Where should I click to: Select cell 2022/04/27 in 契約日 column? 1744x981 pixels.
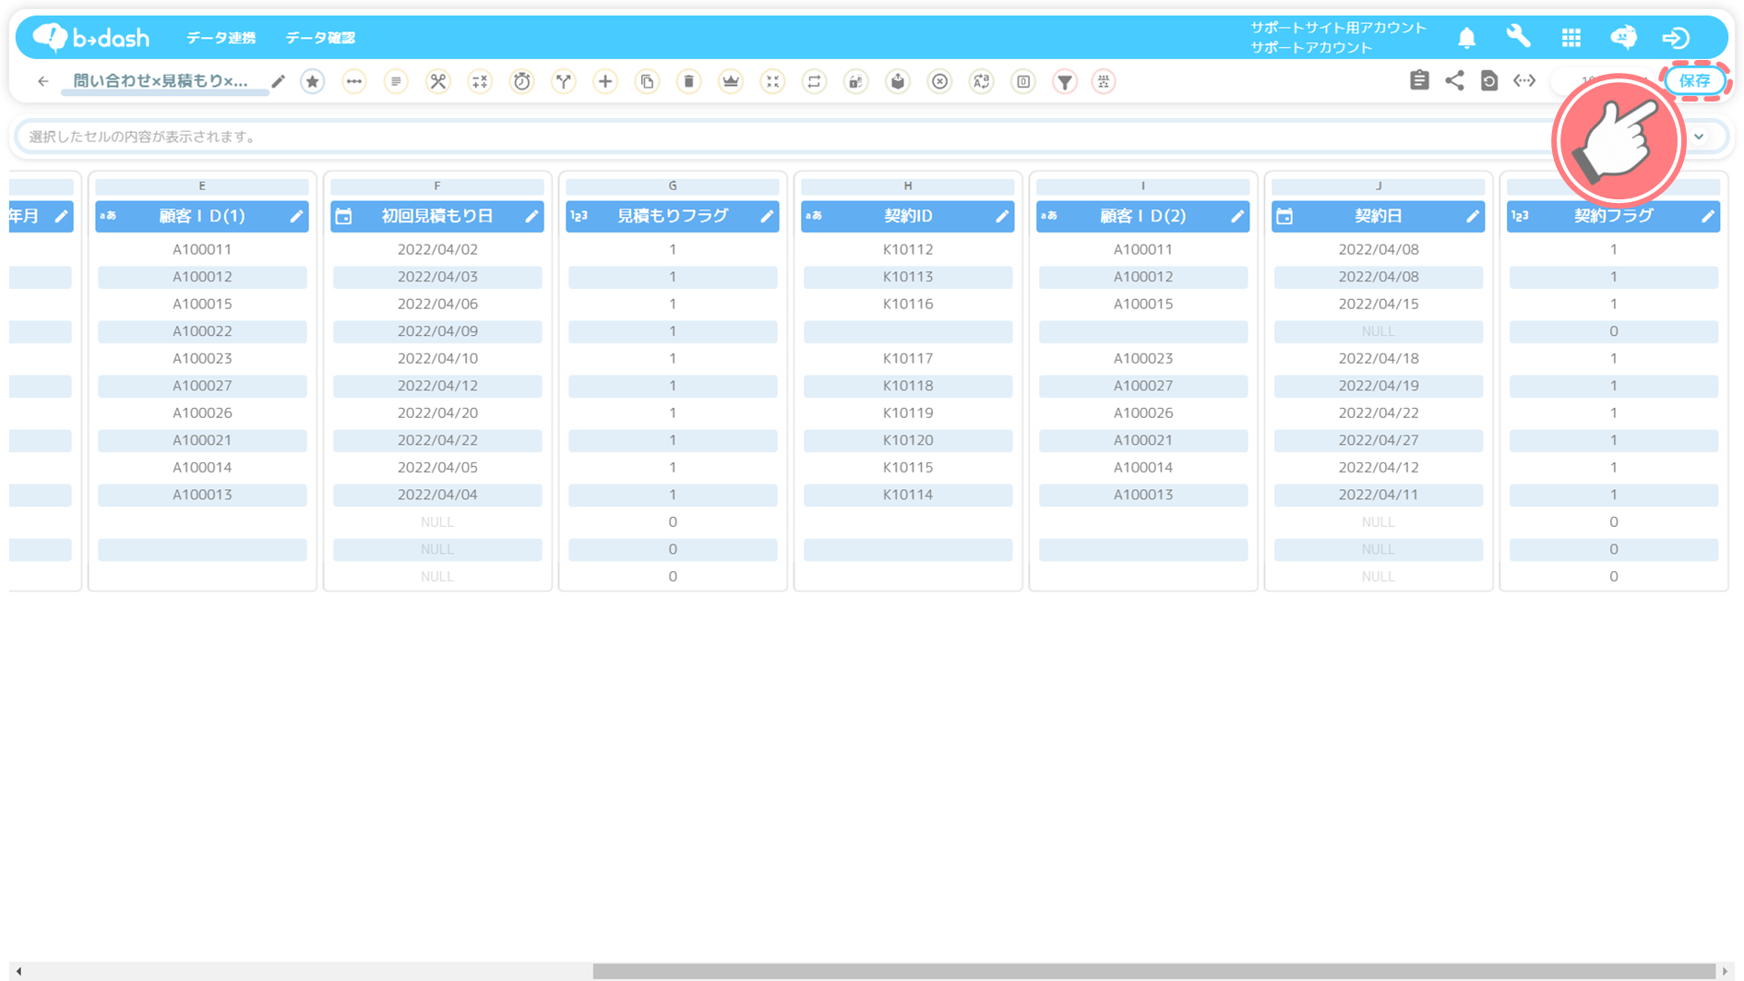(x=1379, y=440)
